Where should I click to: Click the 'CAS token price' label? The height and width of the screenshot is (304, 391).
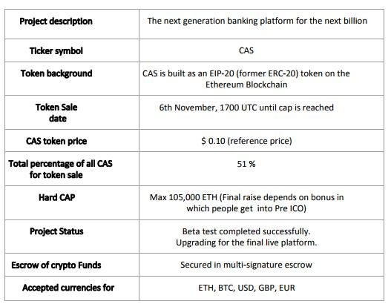coord(56,142)
